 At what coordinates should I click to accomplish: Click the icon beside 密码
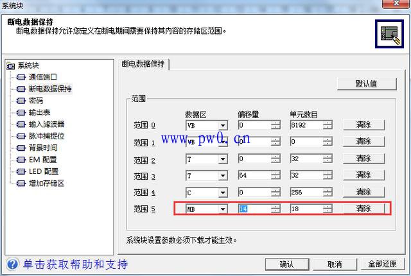tap(21, 101)
